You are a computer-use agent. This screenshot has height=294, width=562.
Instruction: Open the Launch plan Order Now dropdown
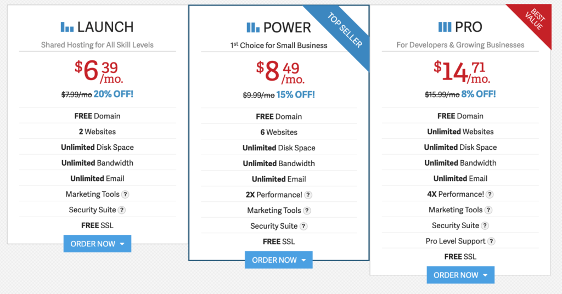[97, 244]
